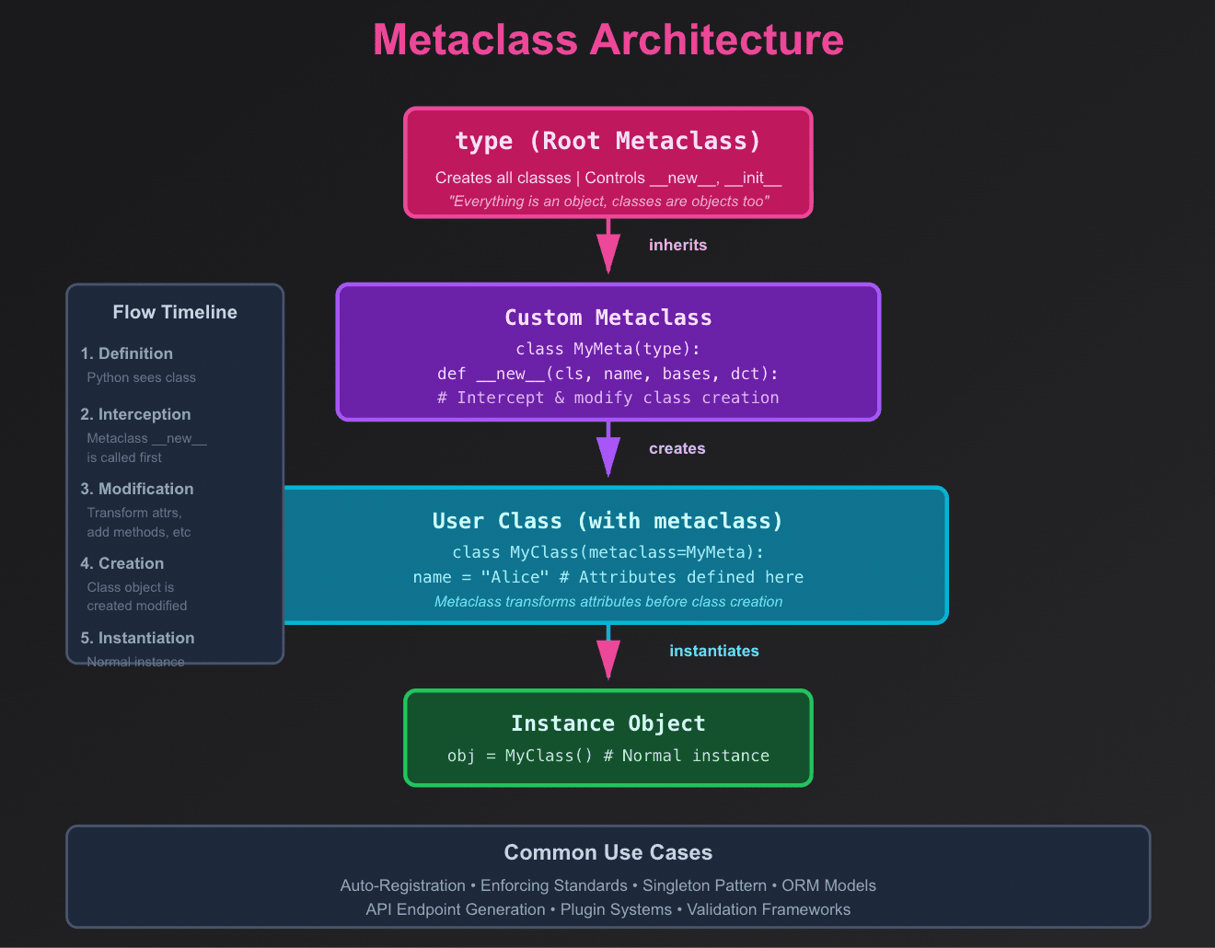
Task: Select step 4. Creation in Flow Timeline
Action: 121,563
